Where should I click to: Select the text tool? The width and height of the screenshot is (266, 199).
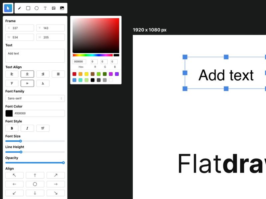(45, 8)
